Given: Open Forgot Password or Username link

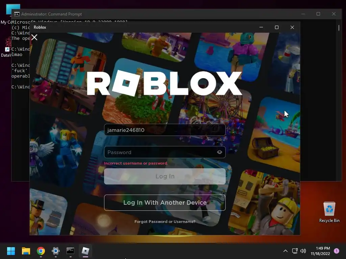Looking at the screenshot, I should [x=165, y=222].
